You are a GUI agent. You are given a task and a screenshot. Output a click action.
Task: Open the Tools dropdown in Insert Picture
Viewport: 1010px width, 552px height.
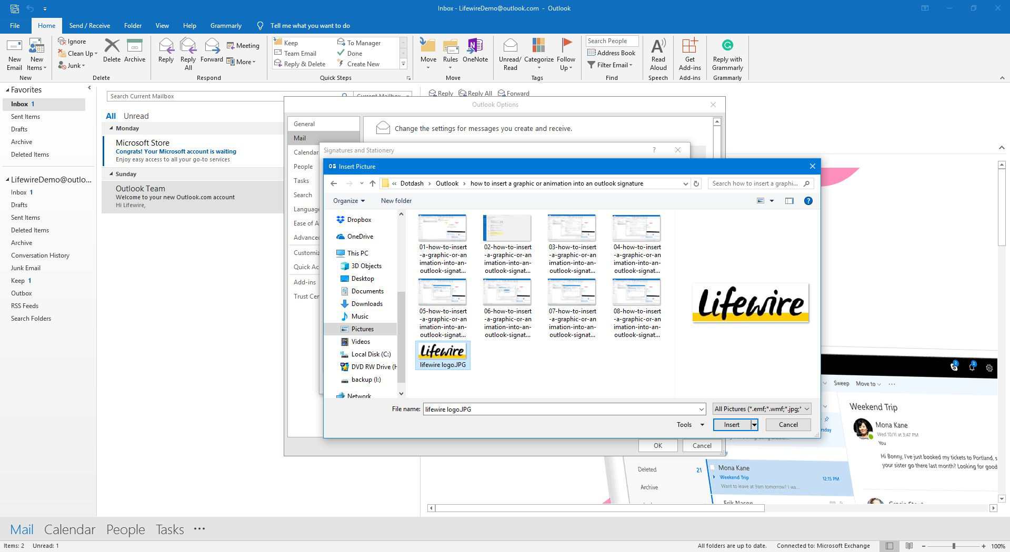pyautogui.click(x=690, y=425)
